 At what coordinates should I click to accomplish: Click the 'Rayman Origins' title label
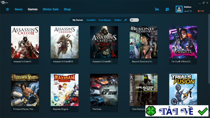(x=60, y=109)
